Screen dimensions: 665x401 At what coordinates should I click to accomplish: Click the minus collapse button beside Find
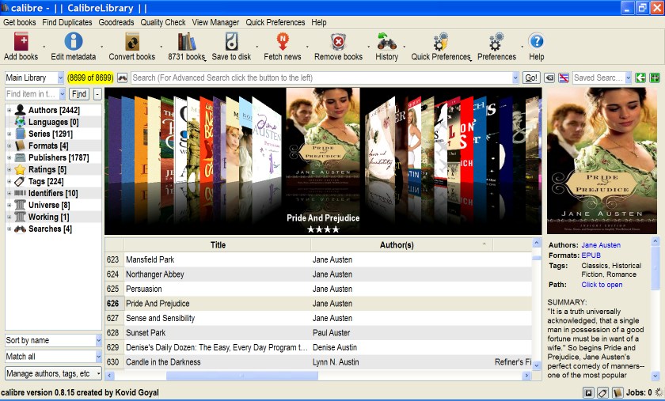pyautogui.click(x=97, y=93)
